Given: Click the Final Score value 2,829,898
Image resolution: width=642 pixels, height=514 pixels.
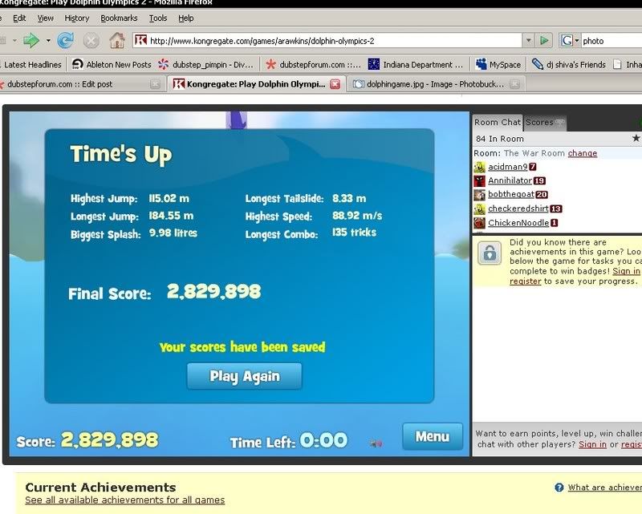Looking at the screenshot, I should click(x=213, y=292).
